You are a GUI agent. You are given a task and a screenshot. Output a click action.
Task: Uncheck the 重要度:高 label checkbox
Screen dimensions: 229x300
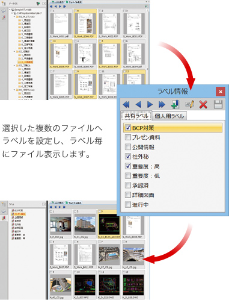pyautogui.click(x=128, y=166)
